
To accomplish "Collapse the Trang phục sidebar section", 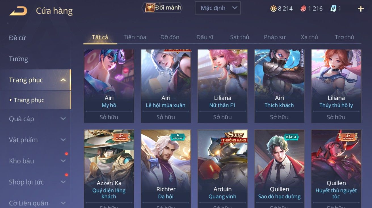I will [x=63, y=80].
